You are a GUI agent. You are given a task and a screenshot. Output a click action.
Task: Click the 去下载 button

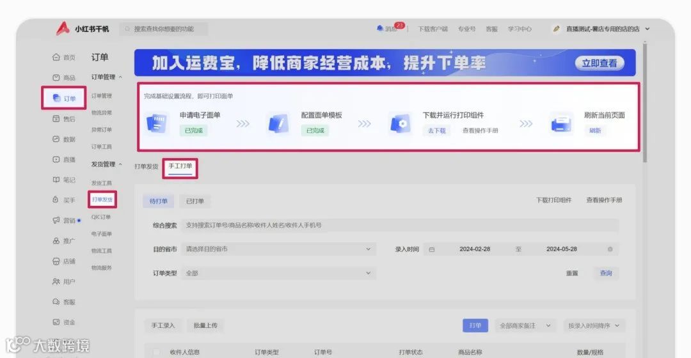click(x=437, y=130)
